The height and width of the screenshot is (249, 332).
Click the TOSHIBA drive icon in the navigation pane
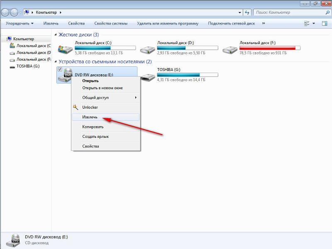(12, 67)
